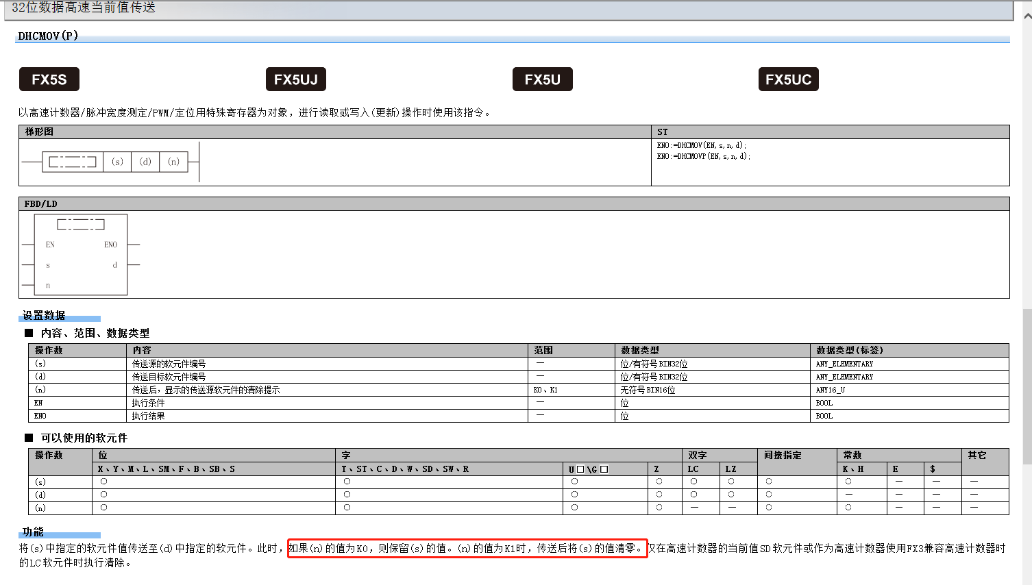Click the 设置数据 section heading

point(44,315)
